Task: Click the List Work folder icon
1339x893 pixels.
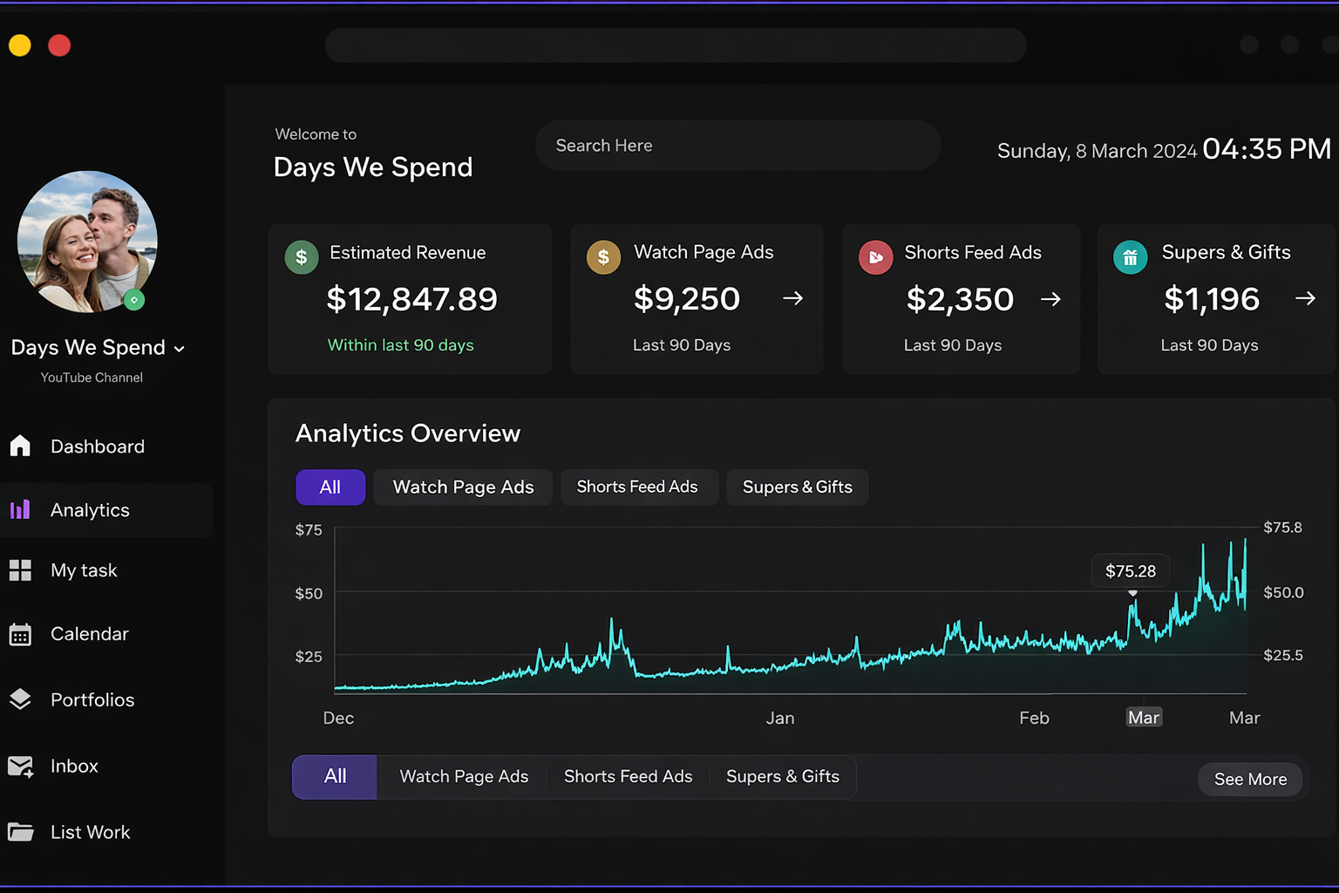Action: (20, 832)
